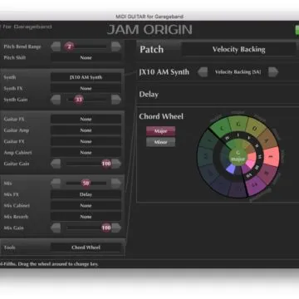The width and height of the screenshot is (299, 299).
Task: Open the Synth FX dropdown
Action: pyautogui.click(x=86, y=89)
